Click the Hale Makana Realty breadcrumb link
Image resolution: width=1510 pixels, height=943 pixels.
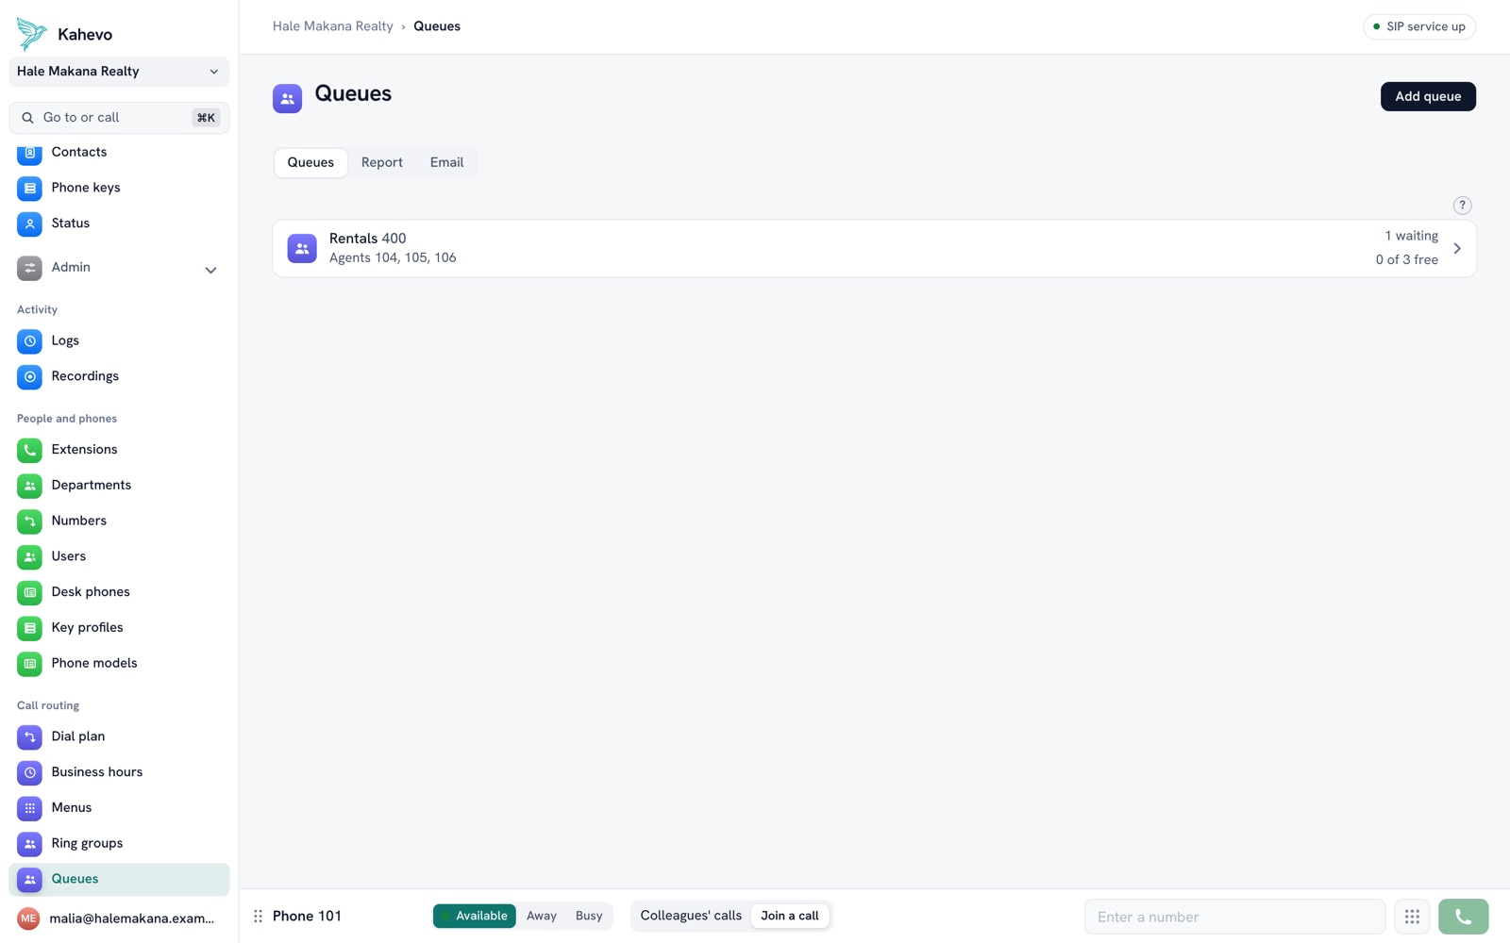coord(333,26)
